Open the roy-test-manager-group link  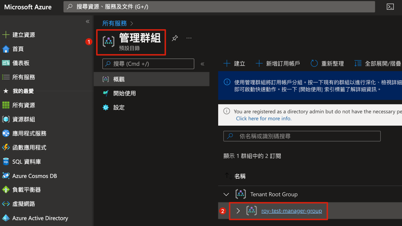[291, 211]
